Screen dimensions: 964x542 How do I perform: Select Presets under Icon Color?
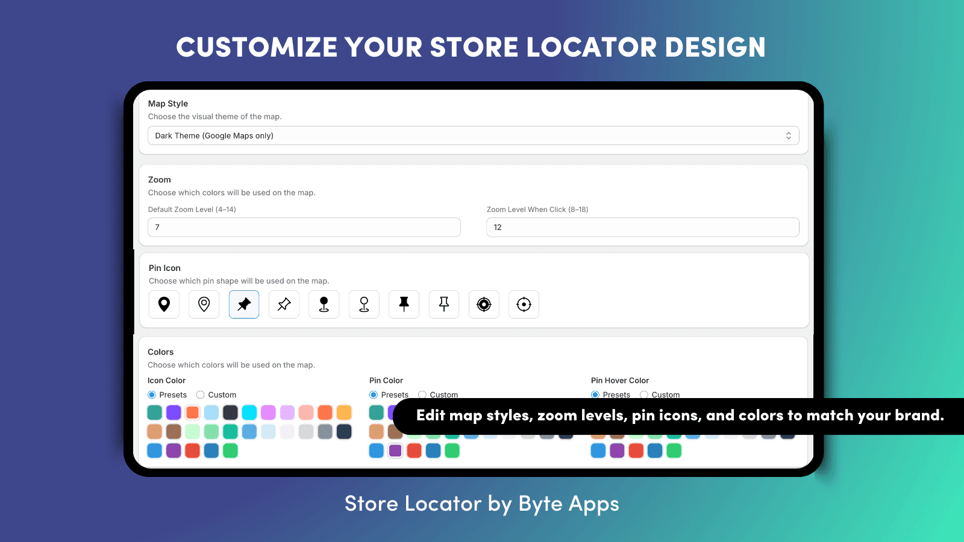click(x=152, y=395)
